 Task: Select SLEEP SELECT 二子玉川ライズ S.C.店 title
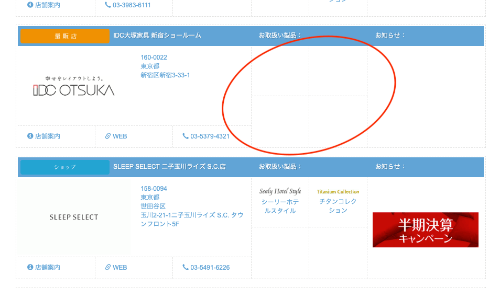pyautogui.click(x=169, y=167)
